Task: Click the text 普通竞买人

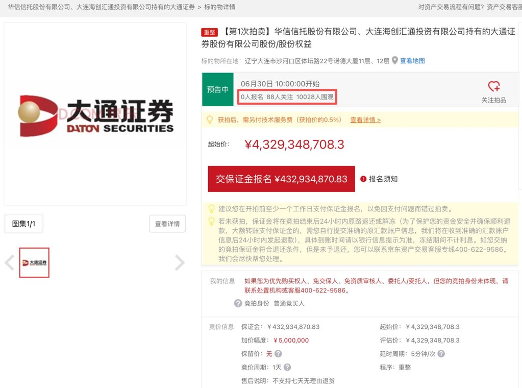Action: click(289, 303)
